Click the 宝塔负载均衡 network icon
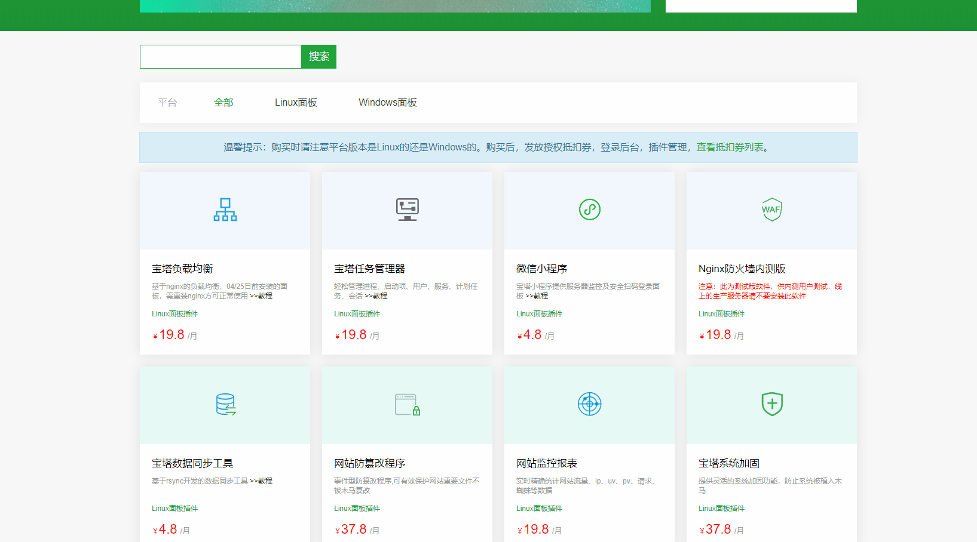Image resolution: width=977 pixels, height=542 pixels. [225, 210]
